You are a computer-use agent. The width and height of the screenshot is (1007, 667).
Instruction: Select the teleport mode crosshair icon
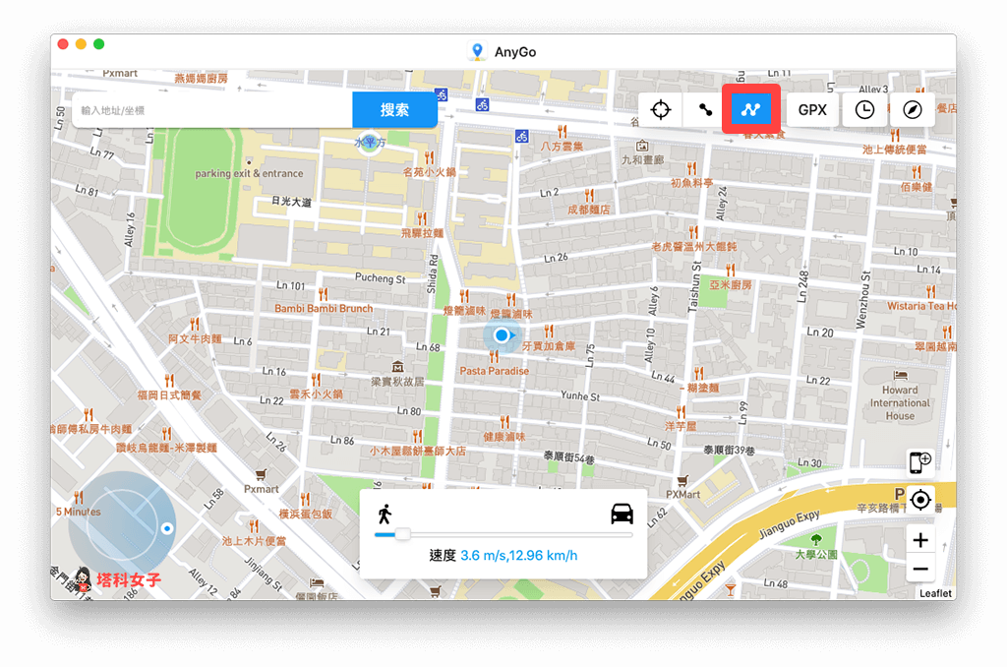(661, 110)
